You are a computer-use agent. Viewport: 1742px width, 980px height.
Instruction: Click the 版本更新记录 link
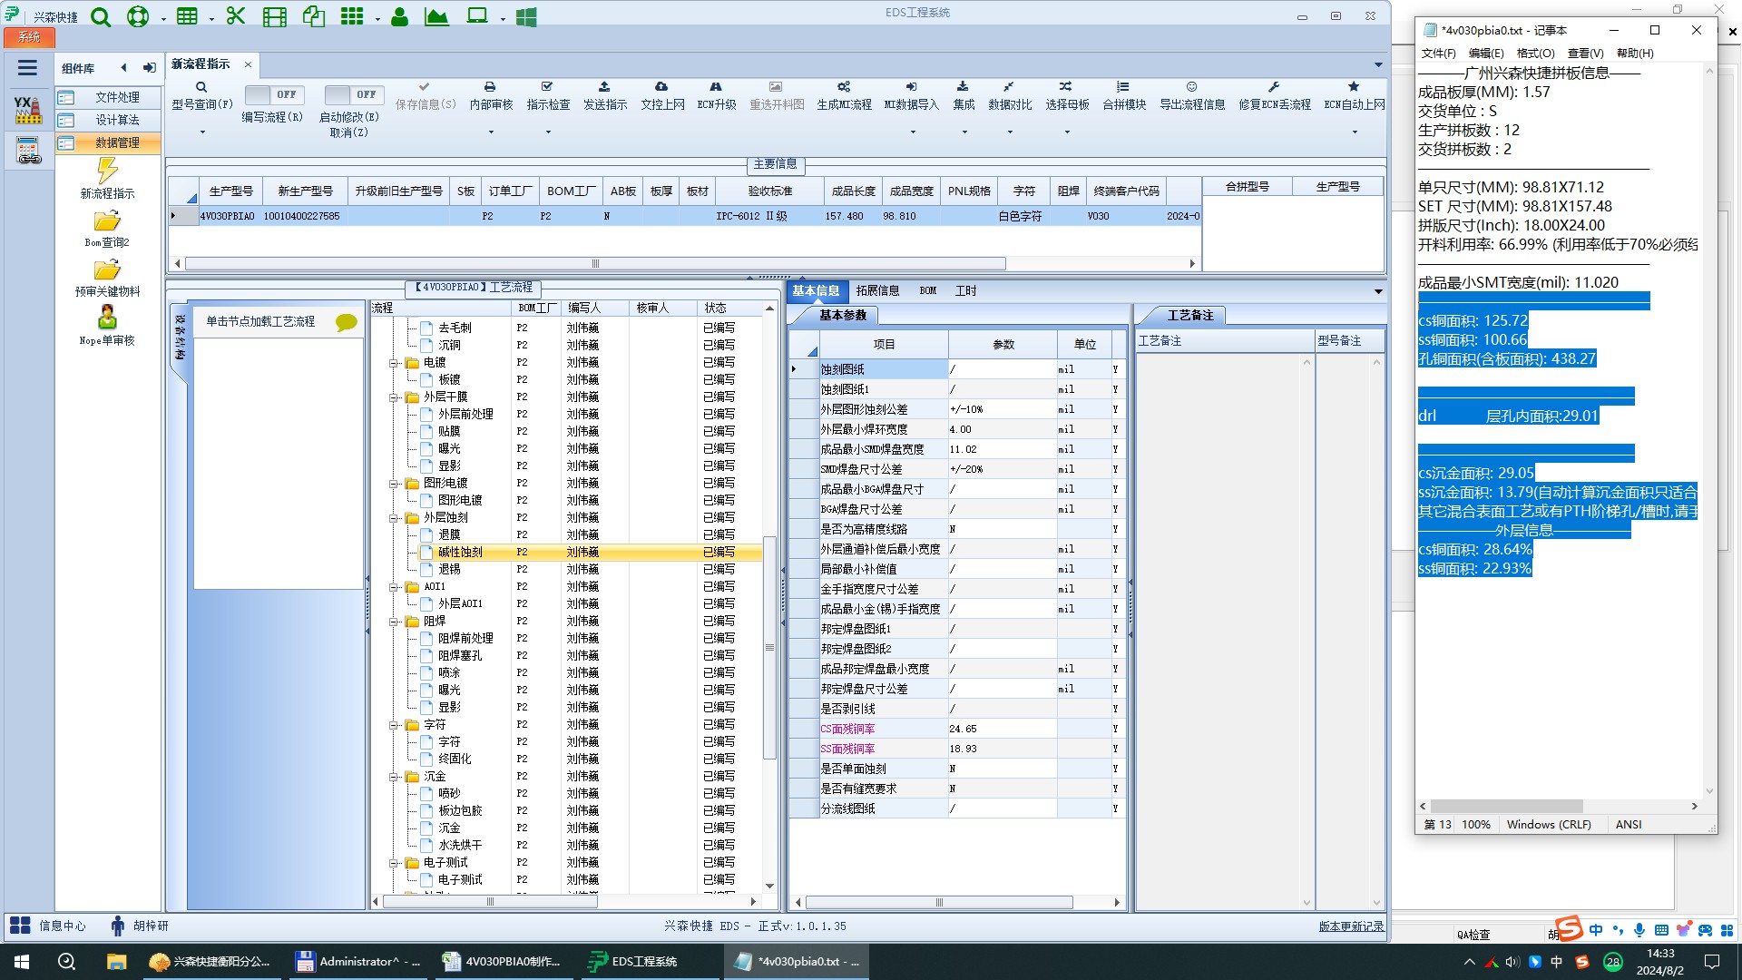click(x=1351, y=926)
